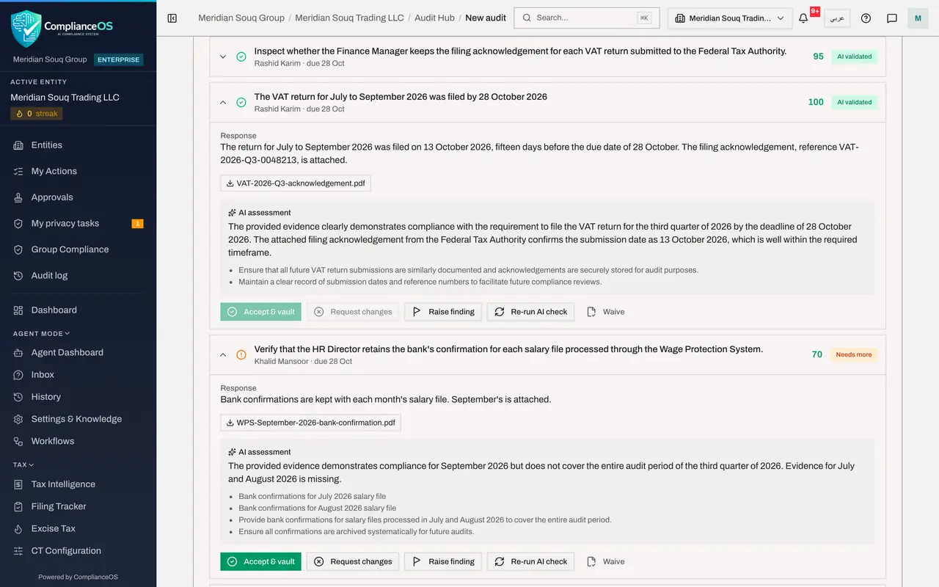Click the search field
The image size is (939, 587).
click(x=586, y=18)
